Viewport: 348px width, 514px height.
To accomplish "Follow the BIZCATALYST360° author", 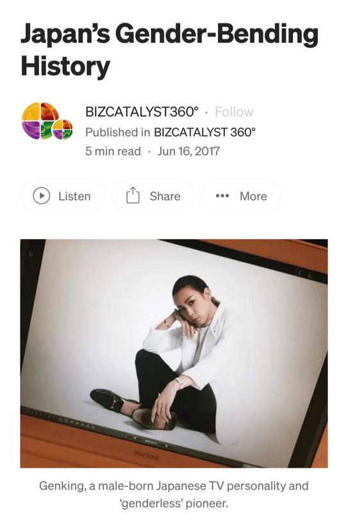I will [234, 112].
